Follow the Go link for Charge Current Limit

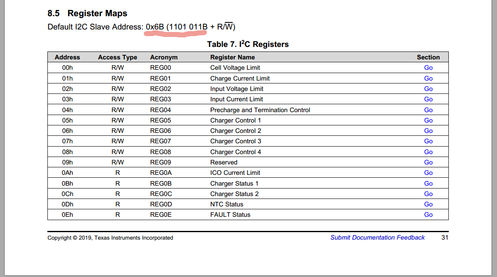click(428, 78)
